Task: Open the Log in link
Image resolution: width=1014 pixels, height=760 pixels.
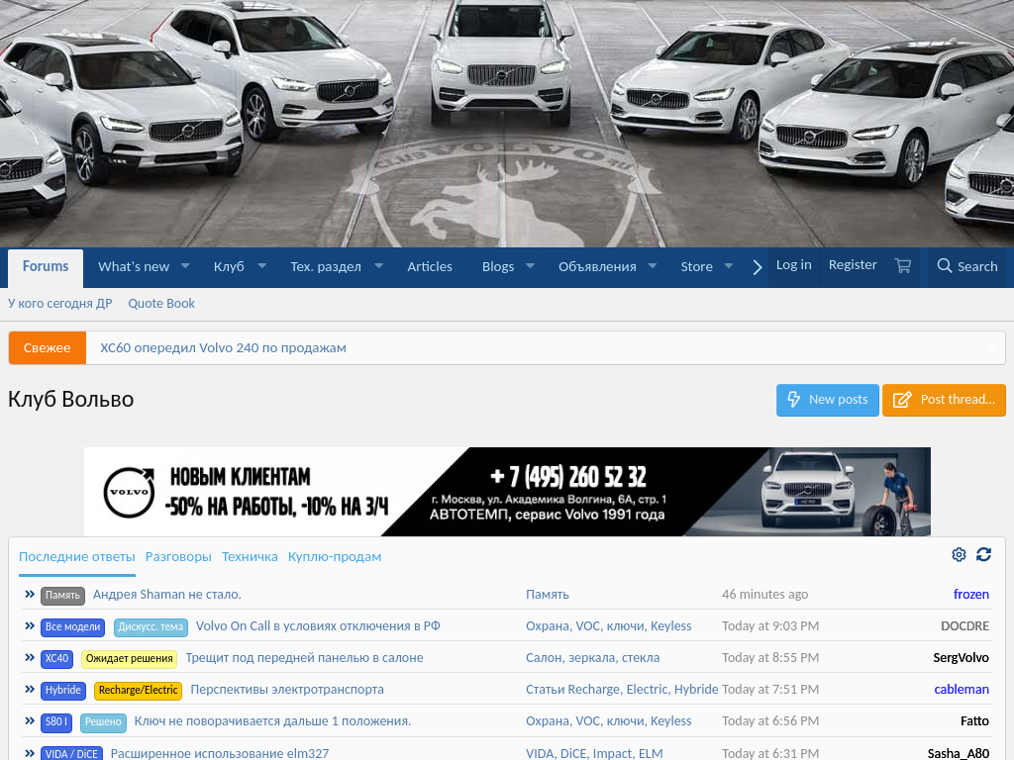Action: [x=793, y=265]
